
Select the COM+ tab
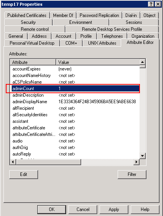coord(71,43)
